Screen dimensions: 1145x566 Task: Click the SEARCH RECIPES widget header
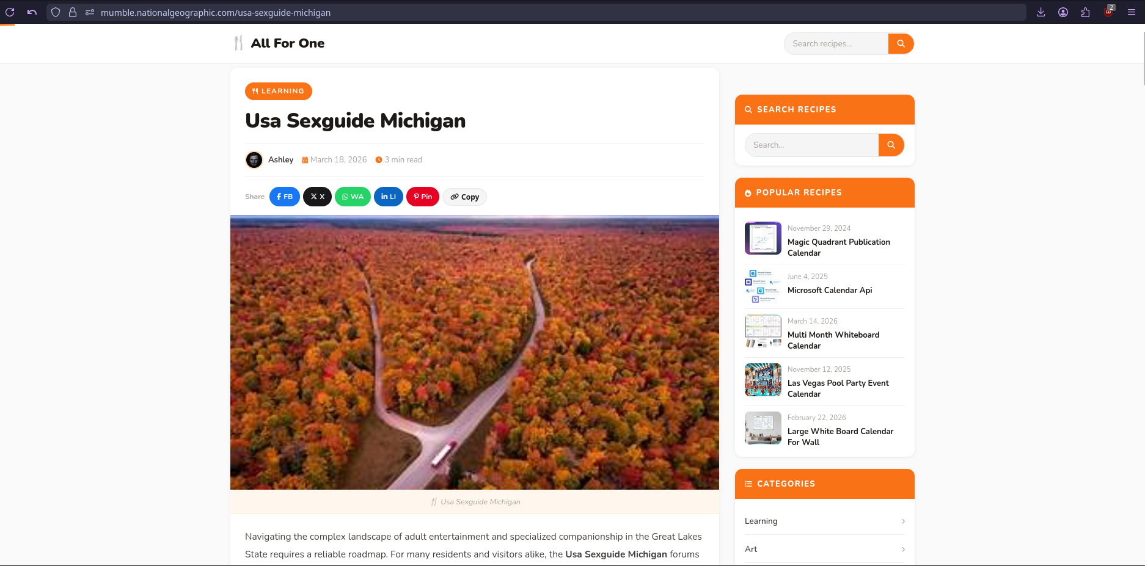tap(825, 109)
